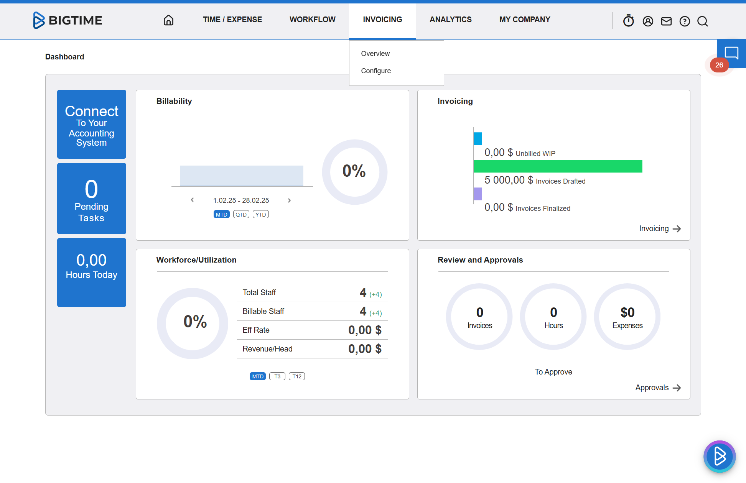Viewport: 746px width, 483px height.
Task: Click the Eff Rate row
Action: coord(312,330)
